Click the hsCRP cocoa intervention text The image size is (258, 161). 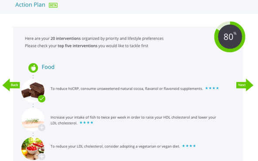(127, 89)
